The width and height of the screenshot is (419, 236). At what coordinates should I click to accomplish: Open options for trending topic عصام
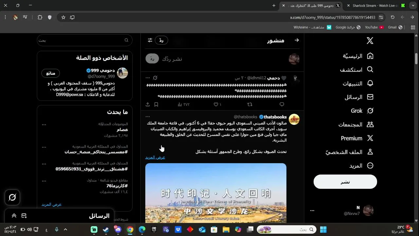(44, 125)
